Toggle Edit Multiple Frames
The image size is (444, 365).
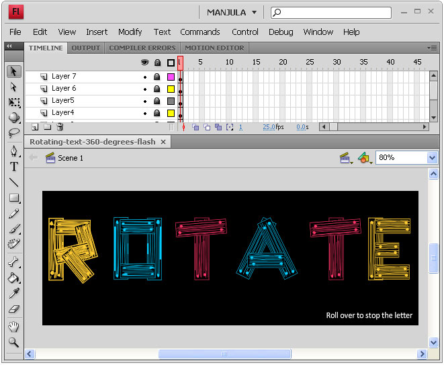pyautogui.click(x=218, y=127)
